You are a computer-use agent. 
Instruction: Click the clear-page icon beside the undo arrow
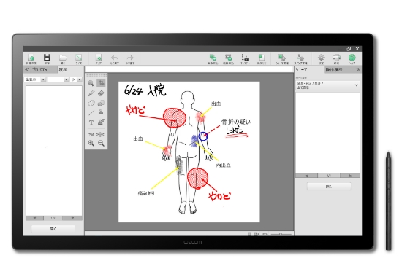point(99,58)
